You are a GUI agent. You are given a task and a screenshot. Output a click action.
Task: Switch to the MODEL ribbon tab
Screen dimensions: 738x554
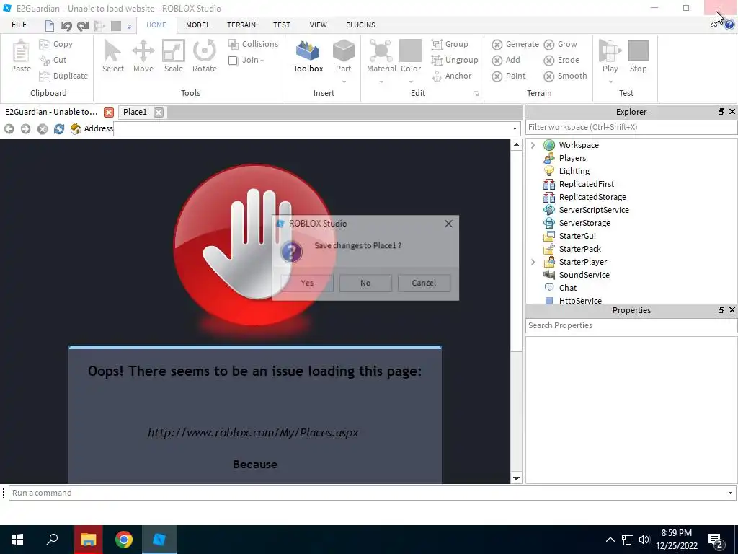197,25
